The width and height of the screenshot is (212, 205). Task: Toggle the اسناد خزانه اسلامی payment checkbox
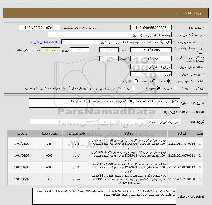(x=134, y=88)
